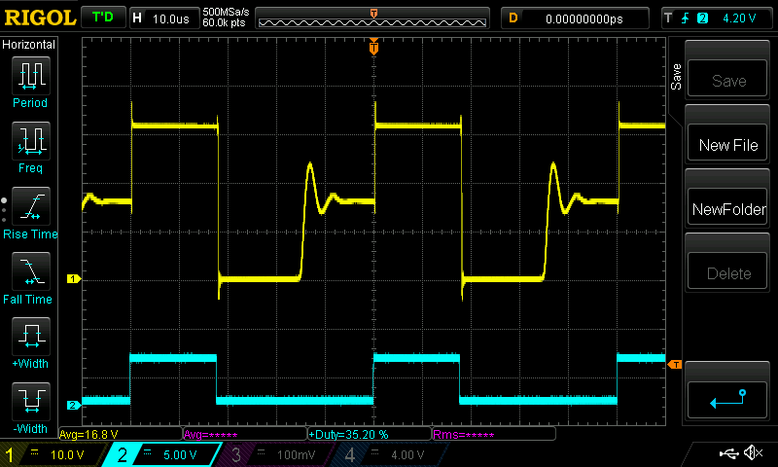Toggle the muted speaker sound icon

tap(752, 453)
